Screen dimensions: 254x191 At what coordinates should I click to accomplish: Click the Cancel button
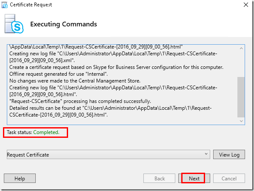229,178
